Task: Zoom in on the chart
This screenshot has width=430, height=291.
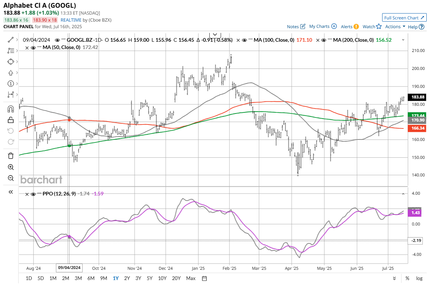Action: click(11, 167)
